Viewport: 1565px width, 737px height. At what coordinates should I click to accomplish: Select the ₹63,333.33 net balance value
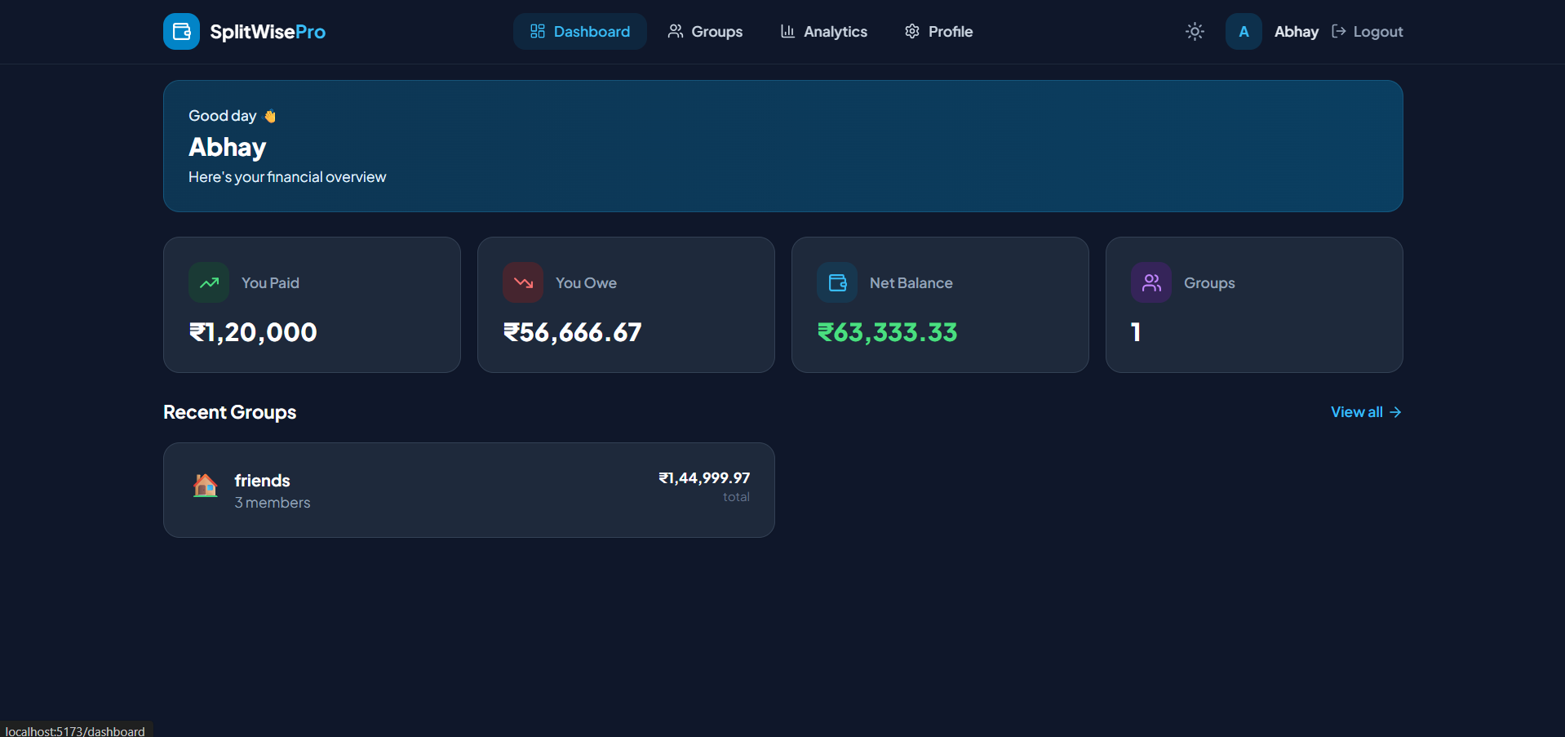888,332
